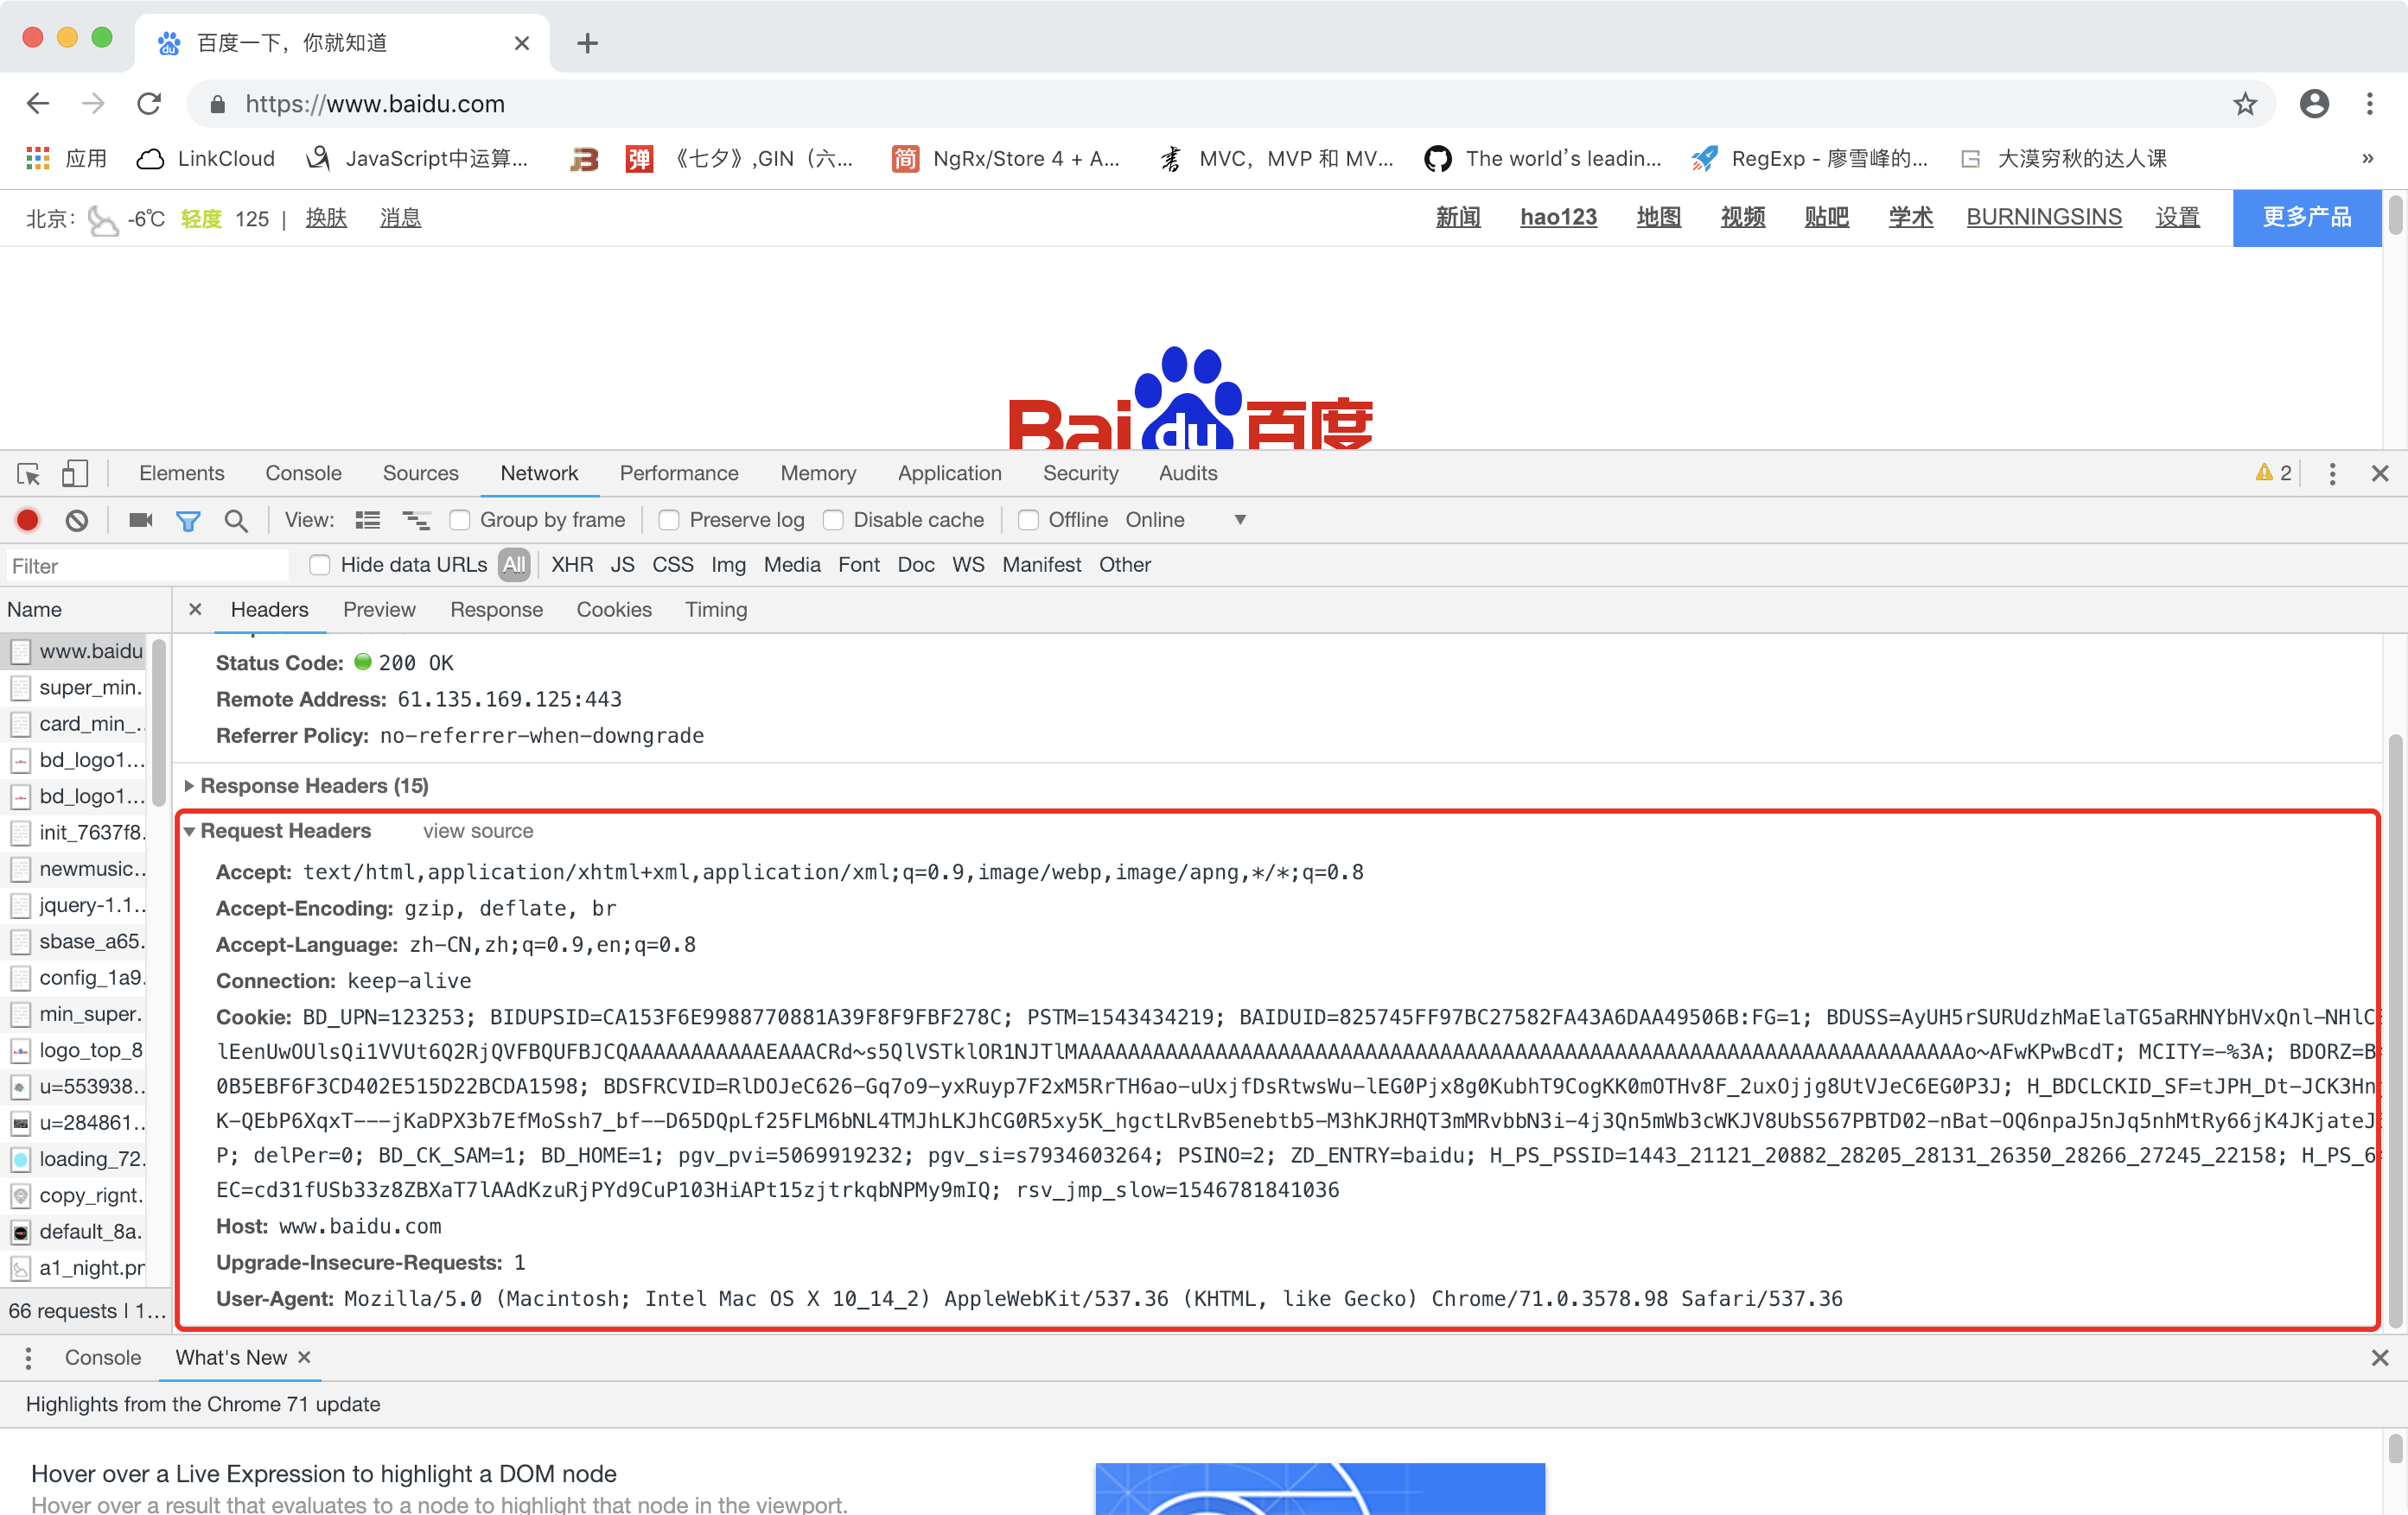
Task: Toggle the network filter funnel icon
Action: click(x=188, y=521)
